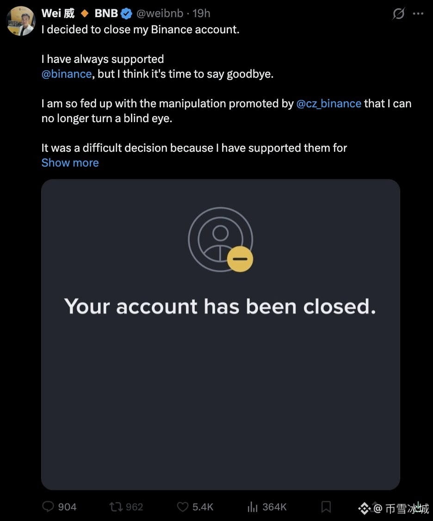Like the tweet with heart icon
This screenshot has height=521, width=433.
(182, 507)
